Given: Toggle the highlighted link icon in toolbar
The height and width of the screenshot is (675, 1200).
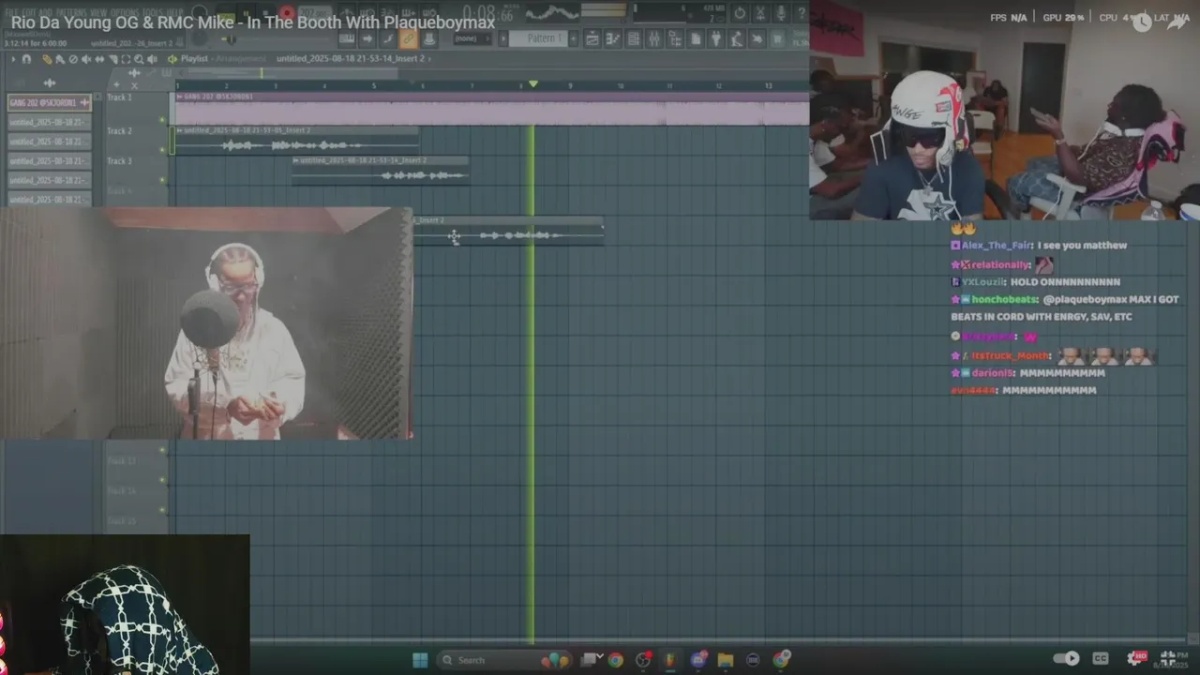Looking at the screenshot, I should point(408,38).
